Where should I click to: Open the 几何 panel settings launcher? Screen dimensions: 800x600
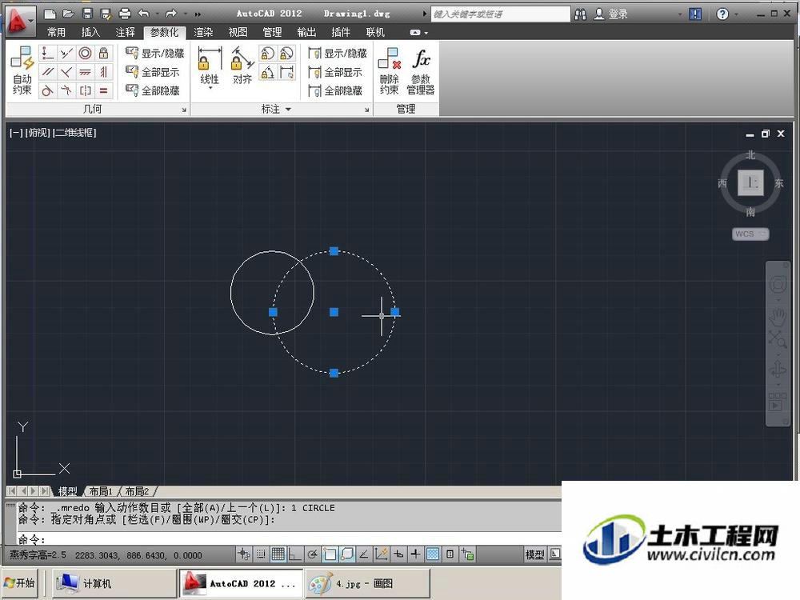point(184,110)
